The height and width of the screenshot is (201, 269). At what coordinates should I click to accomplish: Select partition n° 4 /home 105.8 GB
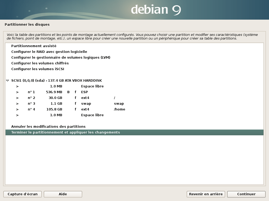[x=134, y=109]
